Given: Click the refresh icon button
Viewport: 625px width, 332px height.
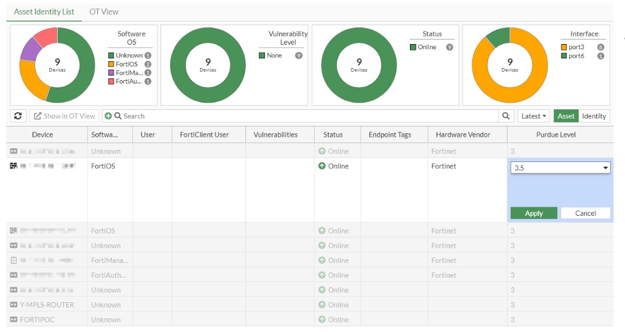Looking at the screenshot, I should 18,116.
